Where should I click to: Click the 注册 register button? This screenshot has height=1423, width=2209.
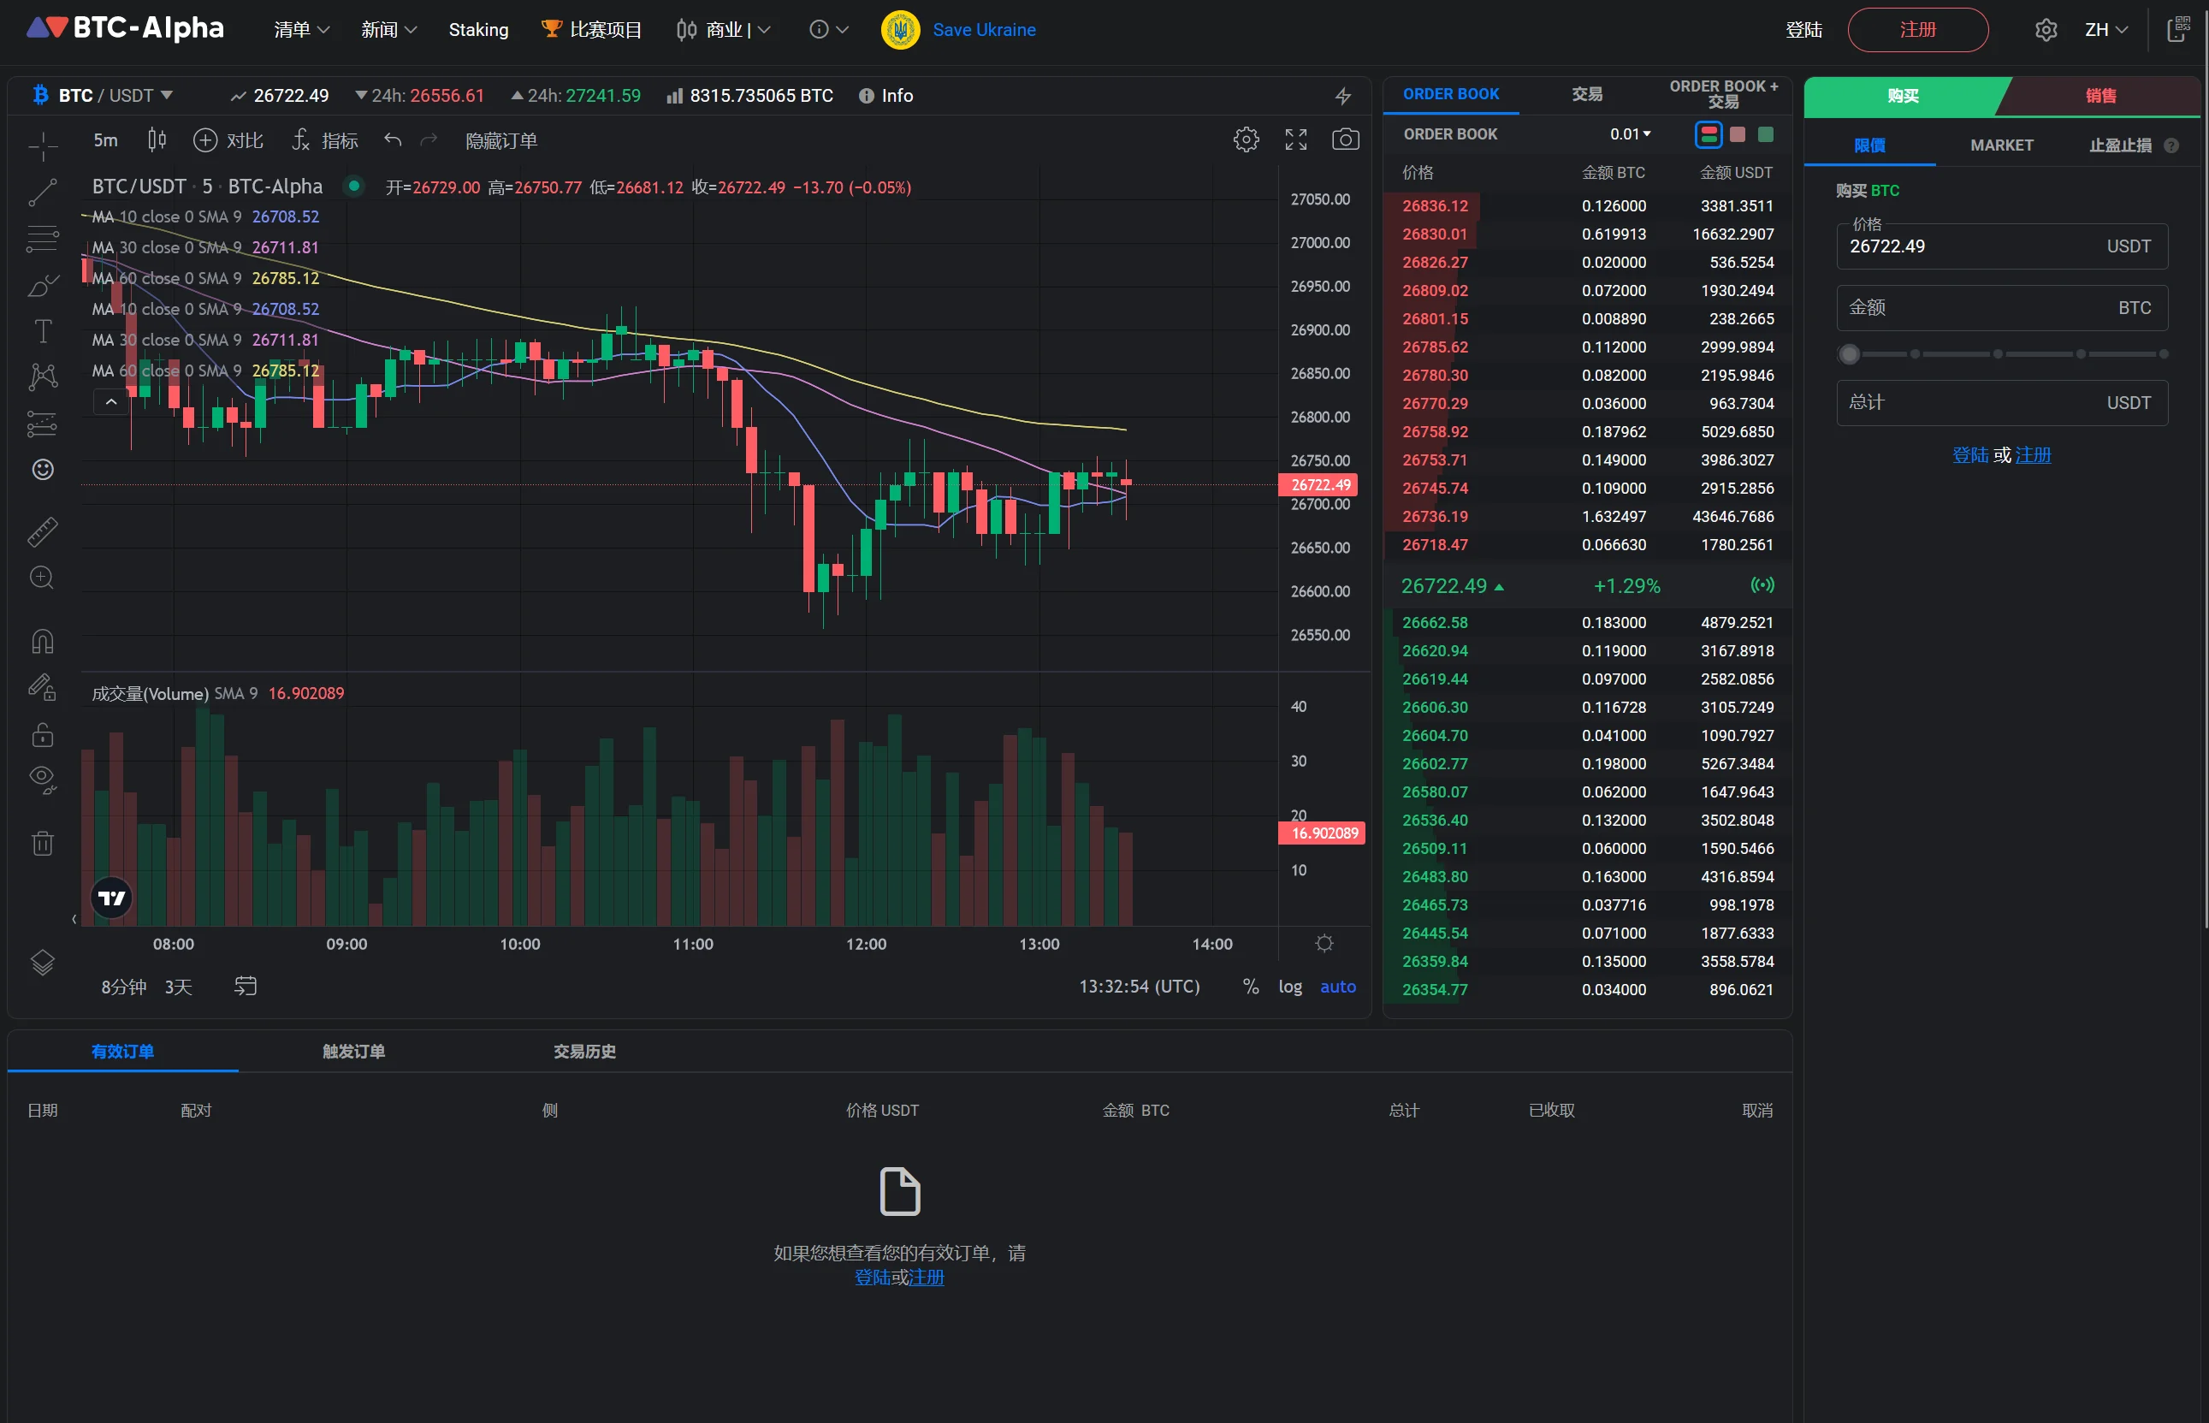pos(1917,30)
